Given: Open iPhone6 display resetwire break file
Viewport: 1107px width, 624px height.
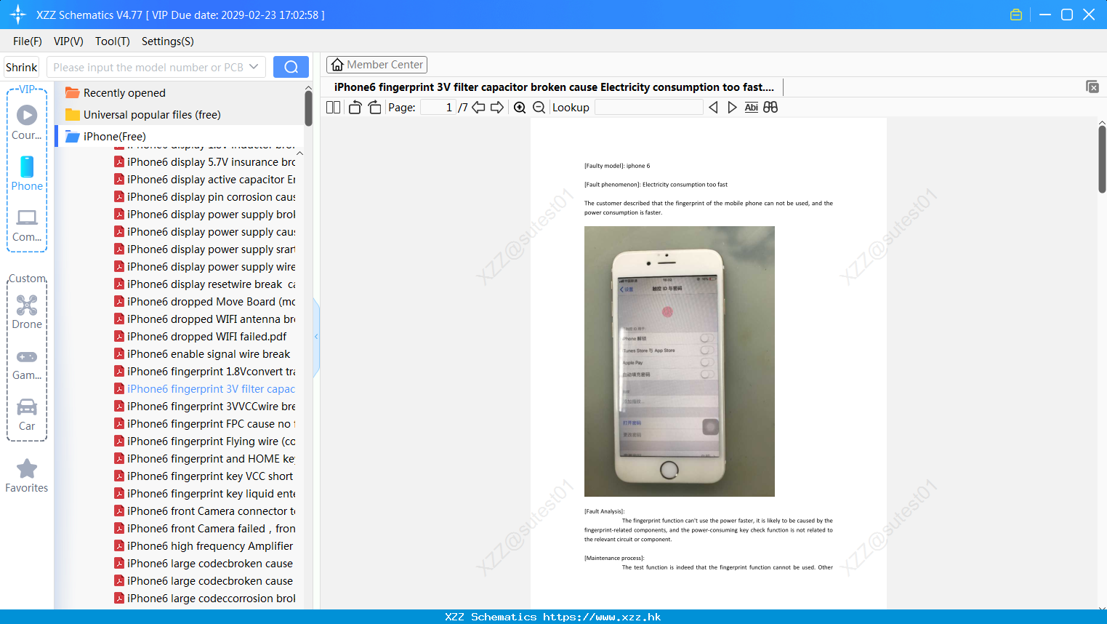Looking at the screenshot, I should pos(205,284).
